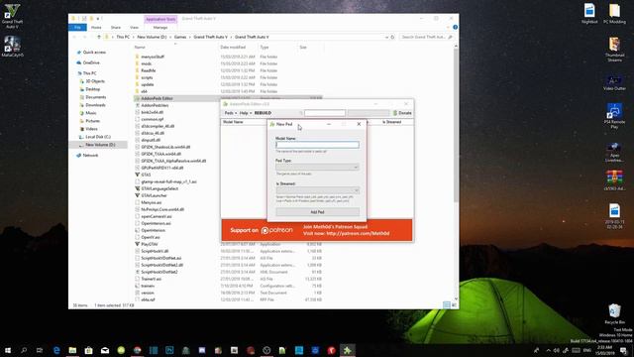Image resolution: width=634 pixels, height=357 pixels.
Task: Select the update folder in file list
Action: pyautogui.click(x=148, y=84)
